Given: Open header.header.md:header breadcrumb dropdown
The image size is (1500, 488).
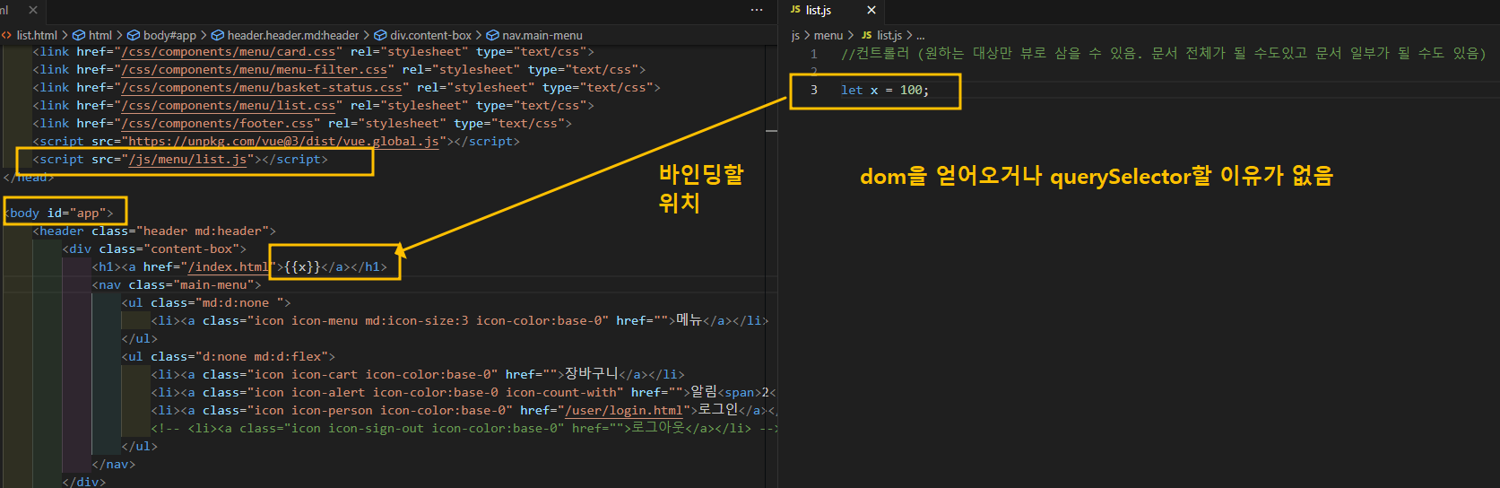Looking at the screenshot, I should (293, 35).
